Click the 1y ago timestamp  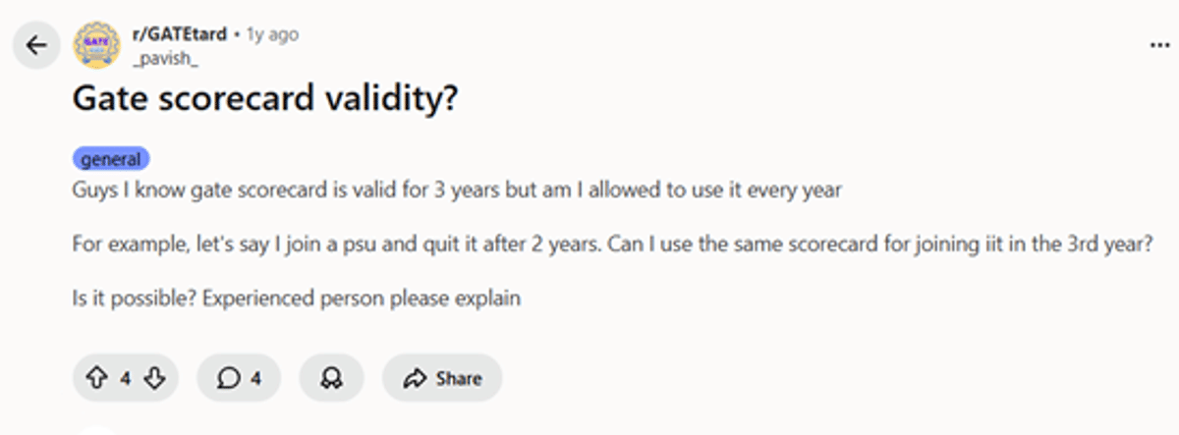[x=272, y=34]
